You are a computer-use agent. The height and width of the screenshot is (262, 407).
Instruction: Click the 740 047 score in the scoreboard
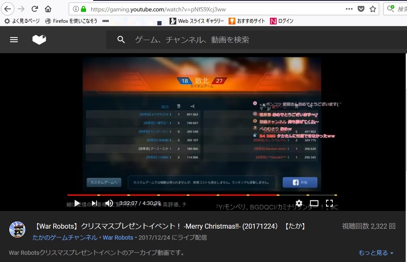[x=192, y=123]
